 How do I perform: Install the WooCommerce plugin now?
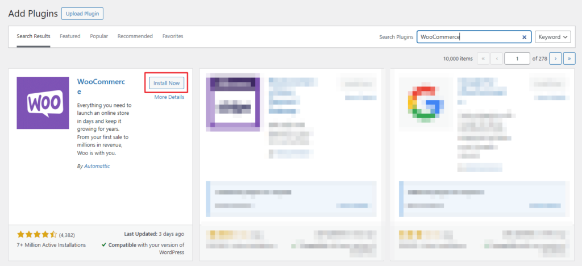[x=167, y=83]
